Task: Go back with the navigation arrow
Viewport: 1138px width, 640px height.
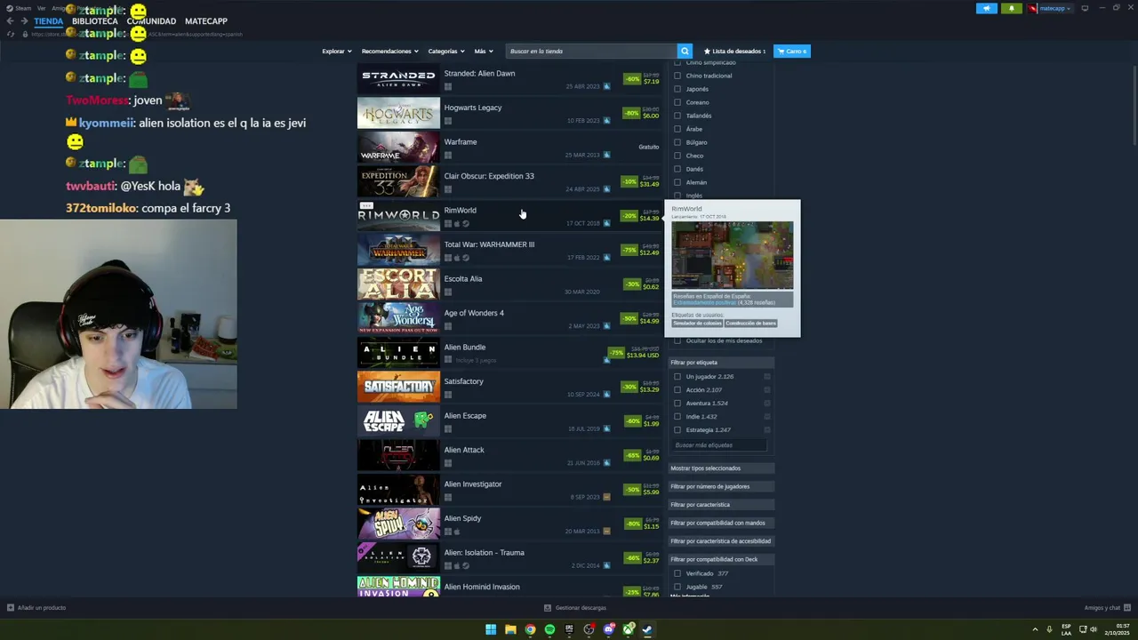Action: point(11,20)
